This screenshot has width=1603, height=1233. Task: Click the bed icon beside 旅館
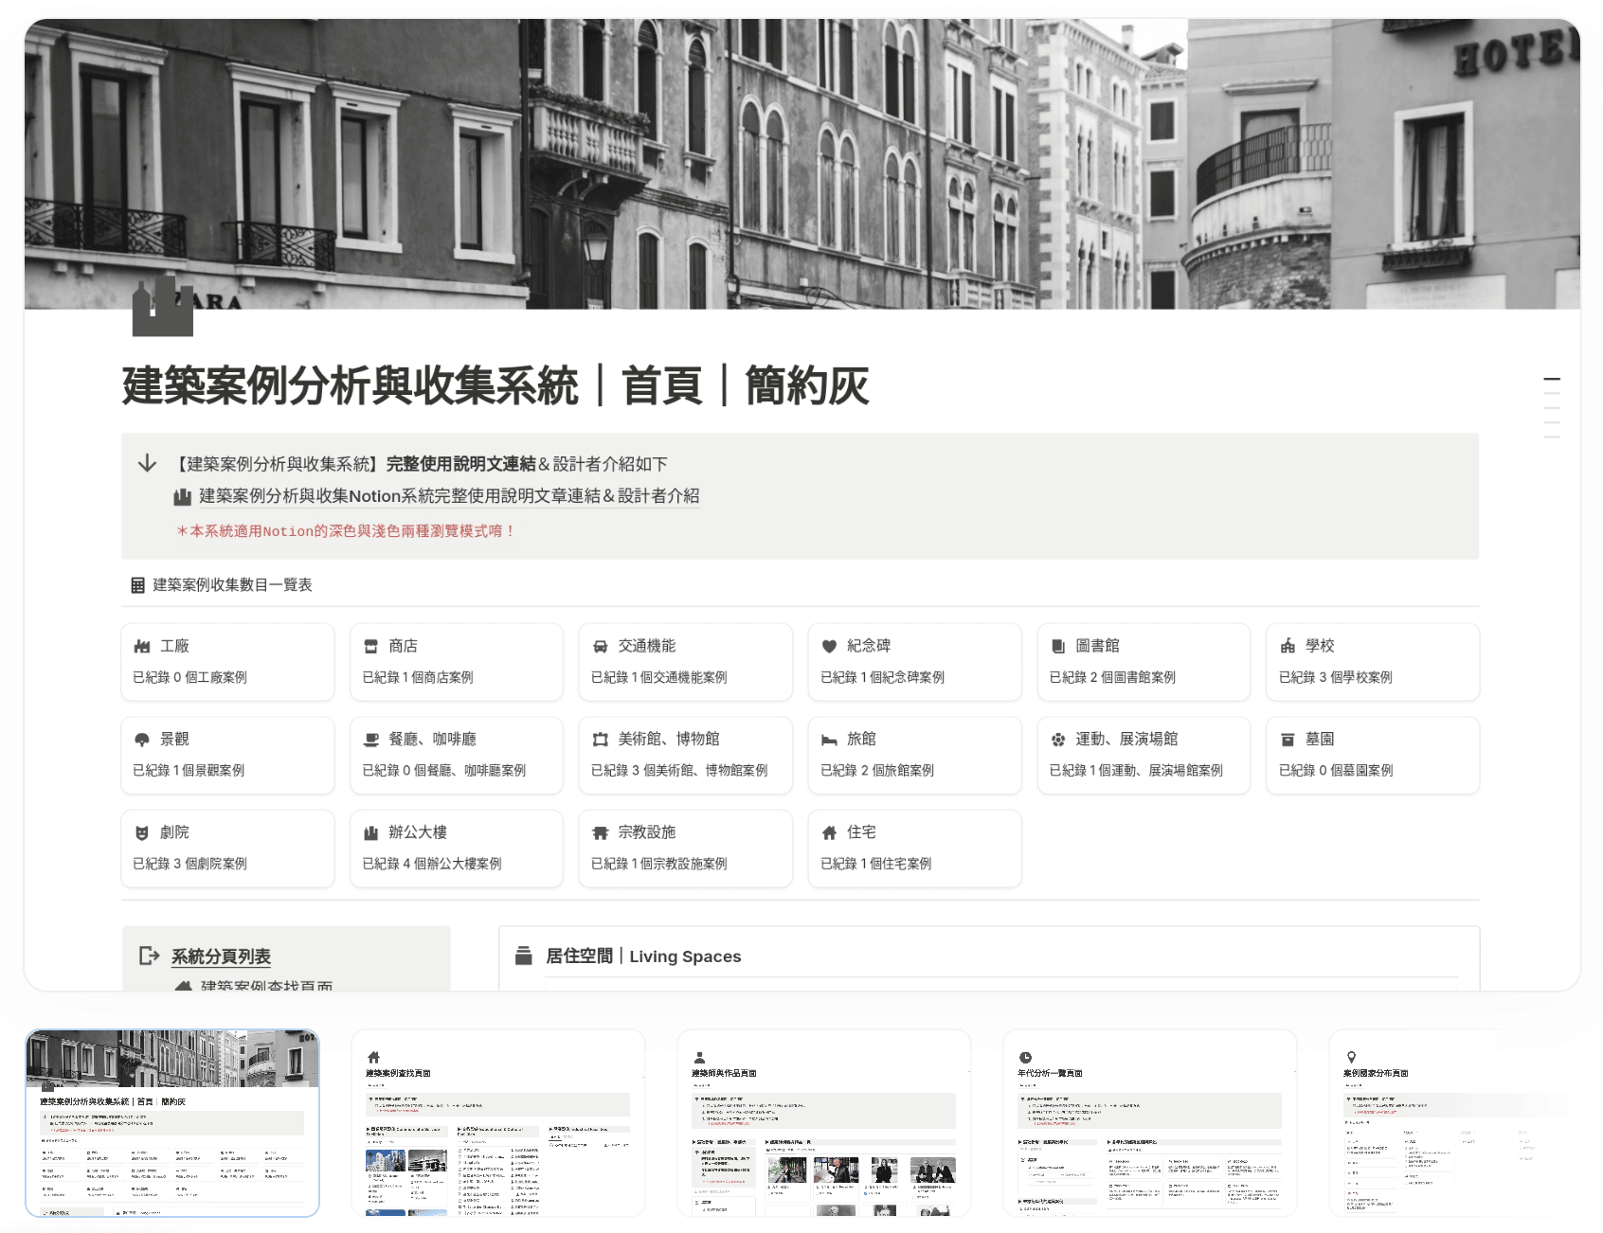829,740
